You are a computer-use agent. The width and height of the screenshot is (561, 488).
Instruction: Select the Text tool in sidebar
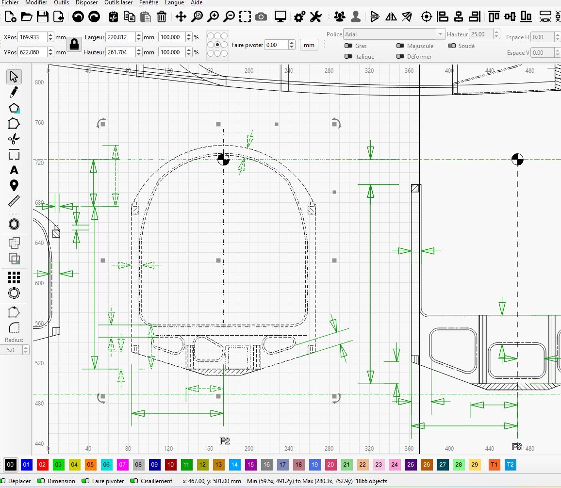(x=14, y=170)
